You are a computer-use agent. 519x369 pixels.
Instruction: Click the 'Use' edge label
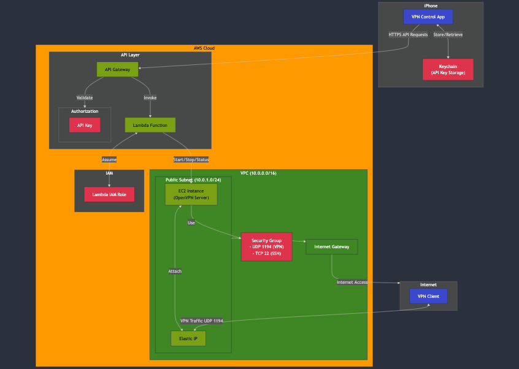(191, 223)
